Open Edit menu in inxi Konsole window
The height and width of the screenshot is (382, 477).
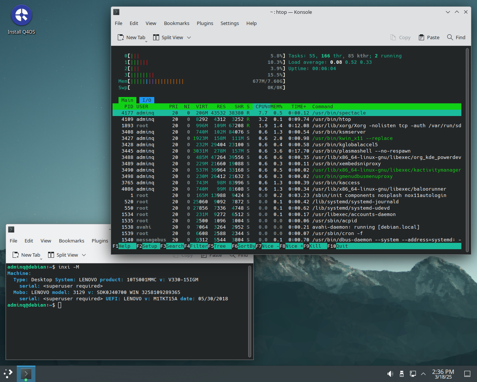coord(29,241)
